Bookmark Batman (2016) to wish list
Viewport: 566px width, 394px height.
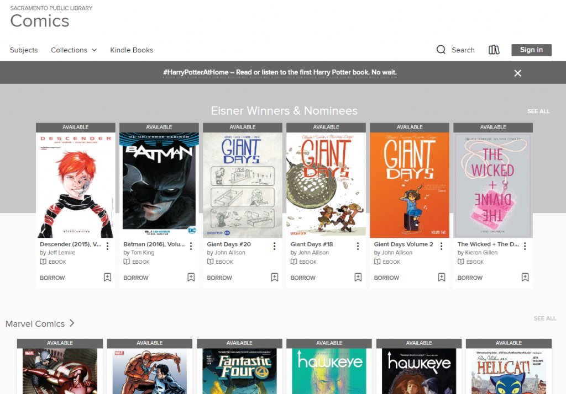[191, 277]
